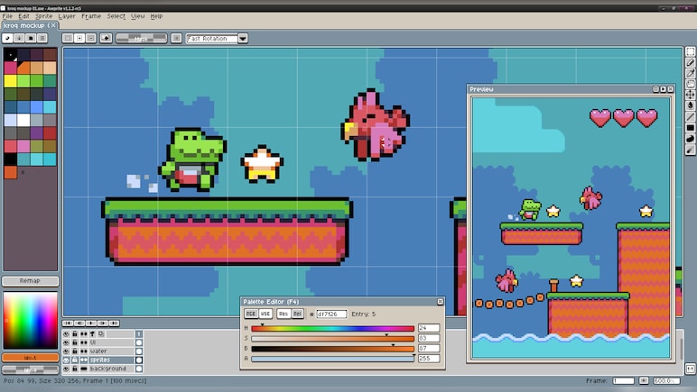Choose the Paint Bucket tool

pyautogui.click(x=690, y=105)
